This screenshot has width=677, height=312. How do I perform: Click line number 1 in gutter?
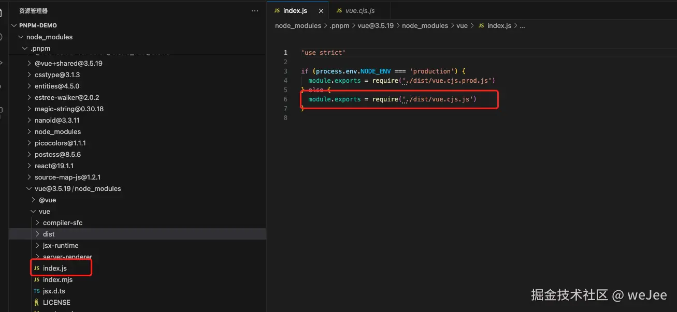pos(285,53)
